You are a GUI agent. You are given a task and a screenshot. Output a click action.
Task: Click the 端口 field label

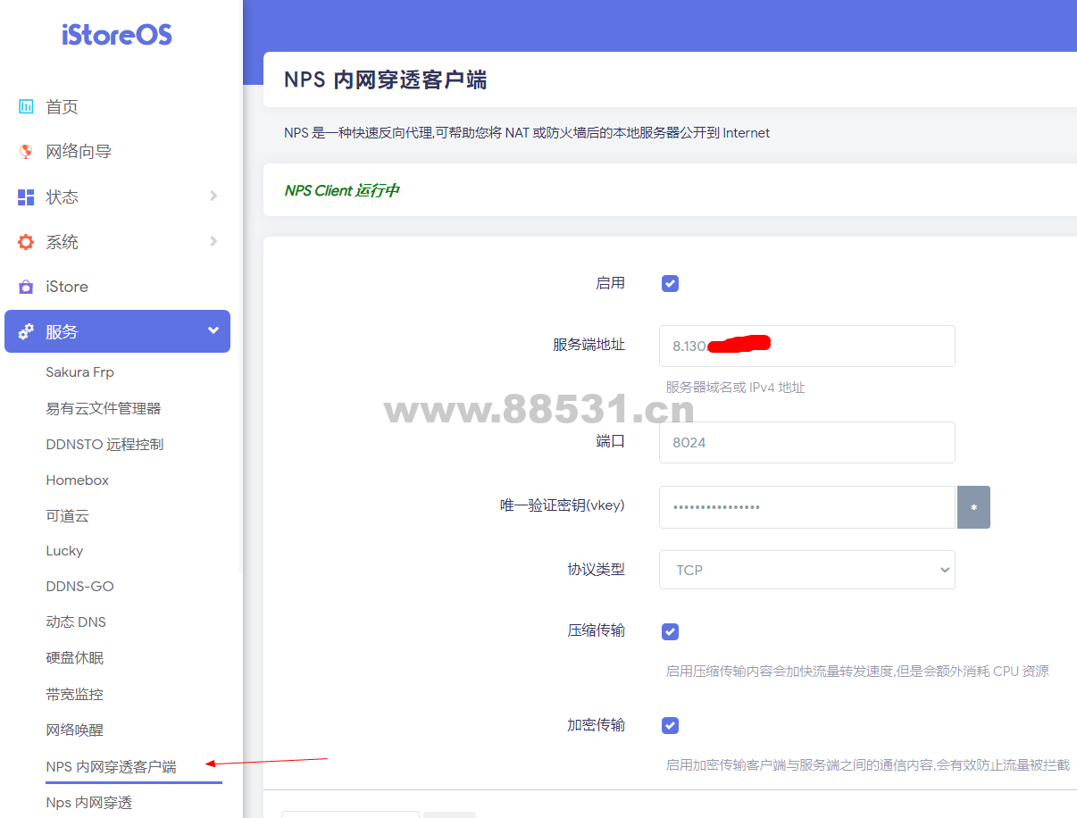click(611, 441)
